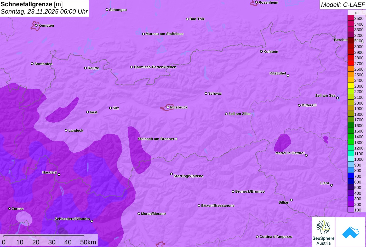This screenshot has width=366, height=247.
Task: Select the "Schwaz" town label
Action: click(x=215, y=94)
